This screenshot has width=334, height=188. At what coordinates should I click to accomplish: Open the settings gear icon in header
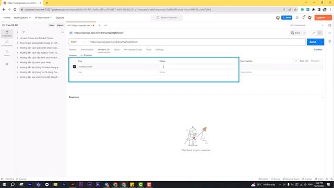tap(297, 18)
